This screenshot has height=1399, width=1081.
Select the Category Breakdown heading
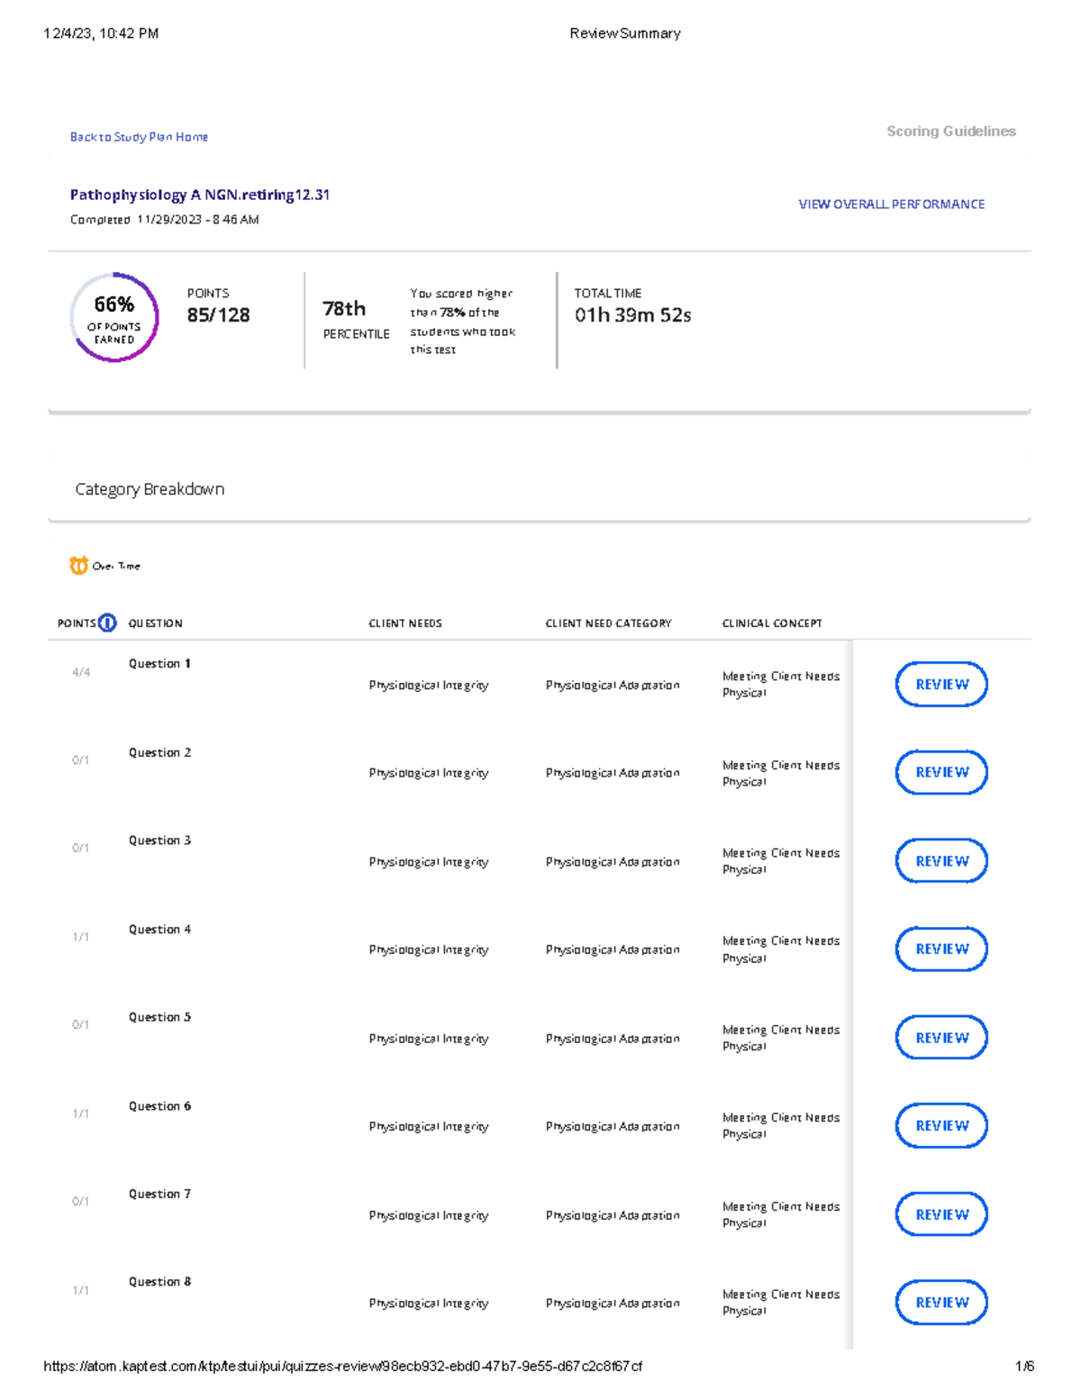coord(150,489)
